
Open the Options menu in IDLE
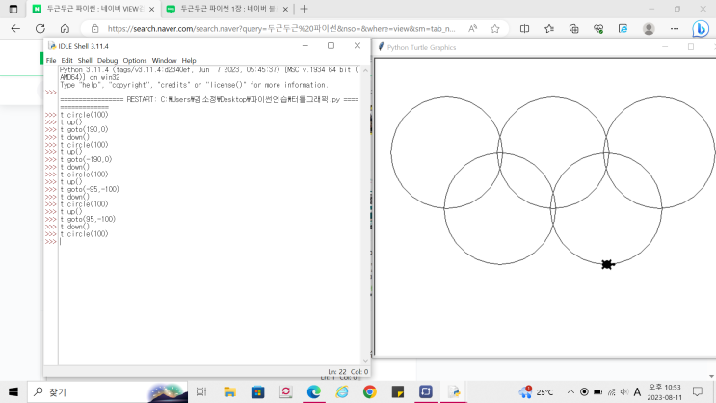click(135, 60)
